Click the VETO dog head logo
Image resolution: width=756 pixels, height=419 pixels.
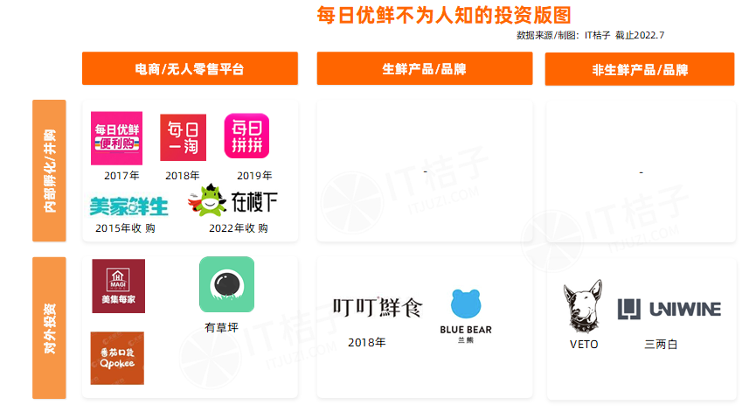[583, 307]
